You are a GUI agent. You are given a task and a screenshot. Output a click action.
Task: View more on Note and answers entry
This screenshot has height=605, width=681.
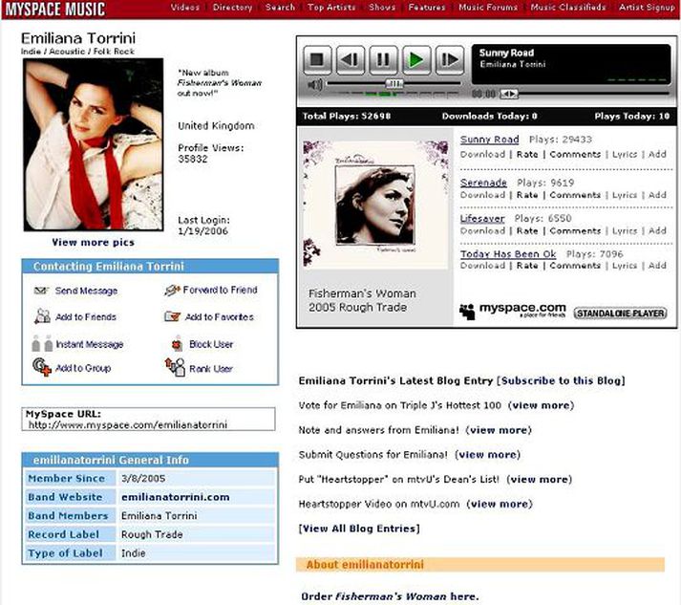[x=499, y=430]
